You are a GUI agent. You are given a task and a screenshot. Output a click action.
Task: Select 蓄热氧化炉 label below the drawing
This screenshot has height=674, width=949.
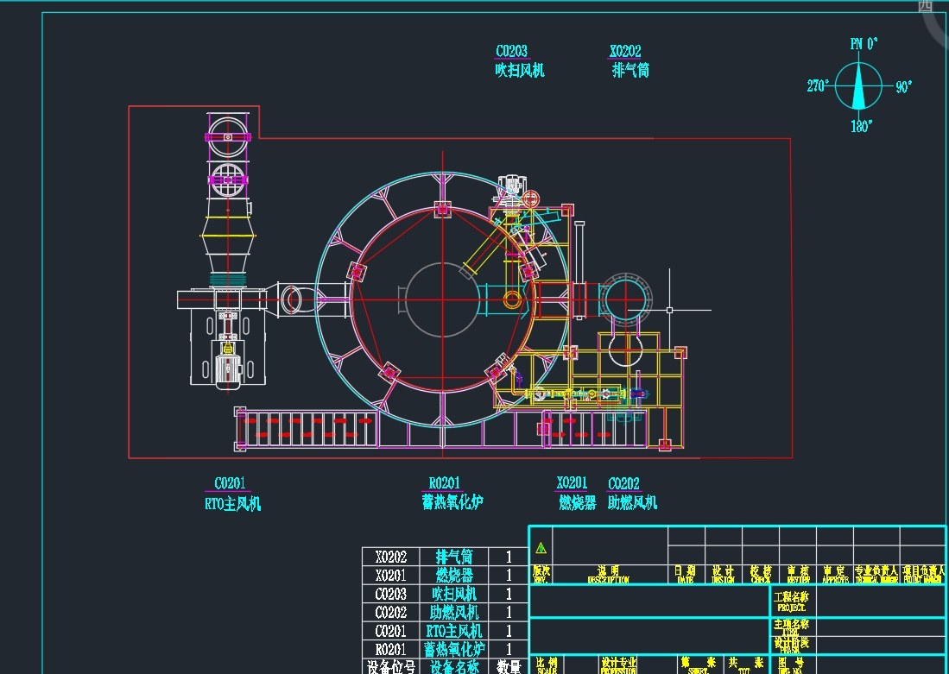452,501
